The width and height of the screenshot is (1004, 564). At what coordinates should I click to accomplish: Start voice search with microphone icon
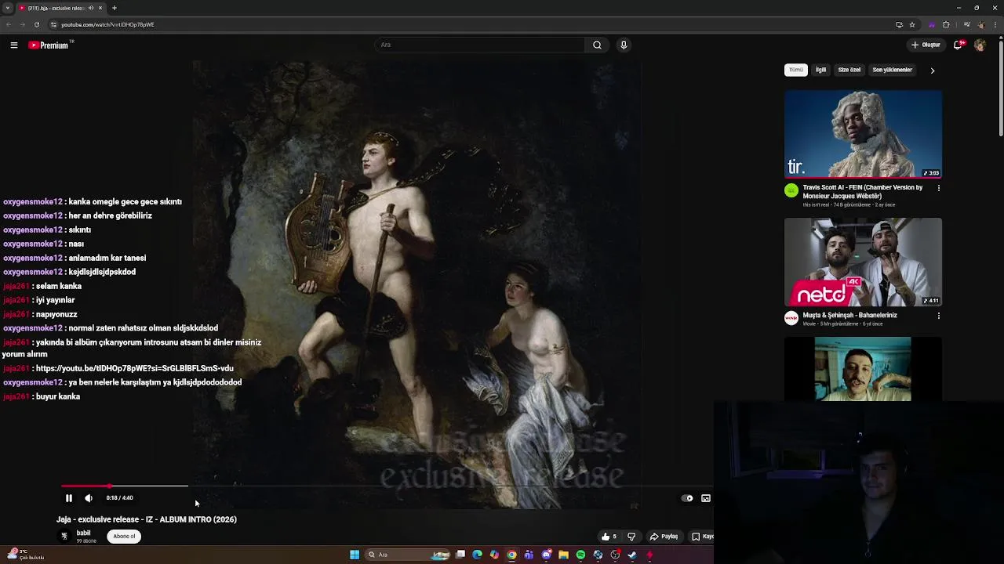624,45
